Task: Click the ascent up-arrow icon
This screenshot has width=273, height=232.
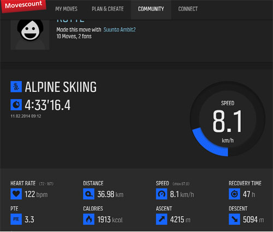Action: (x=162, y=219)
